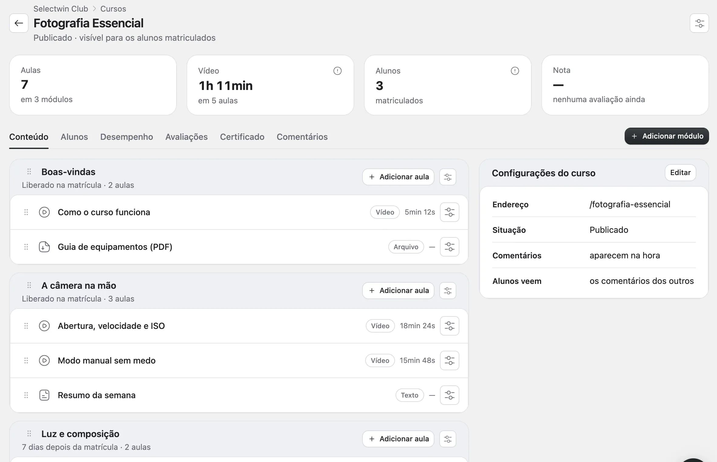Open settings for Como o curso funciona
The width and height of the screenshot is (717, 462).
(450, 212)
